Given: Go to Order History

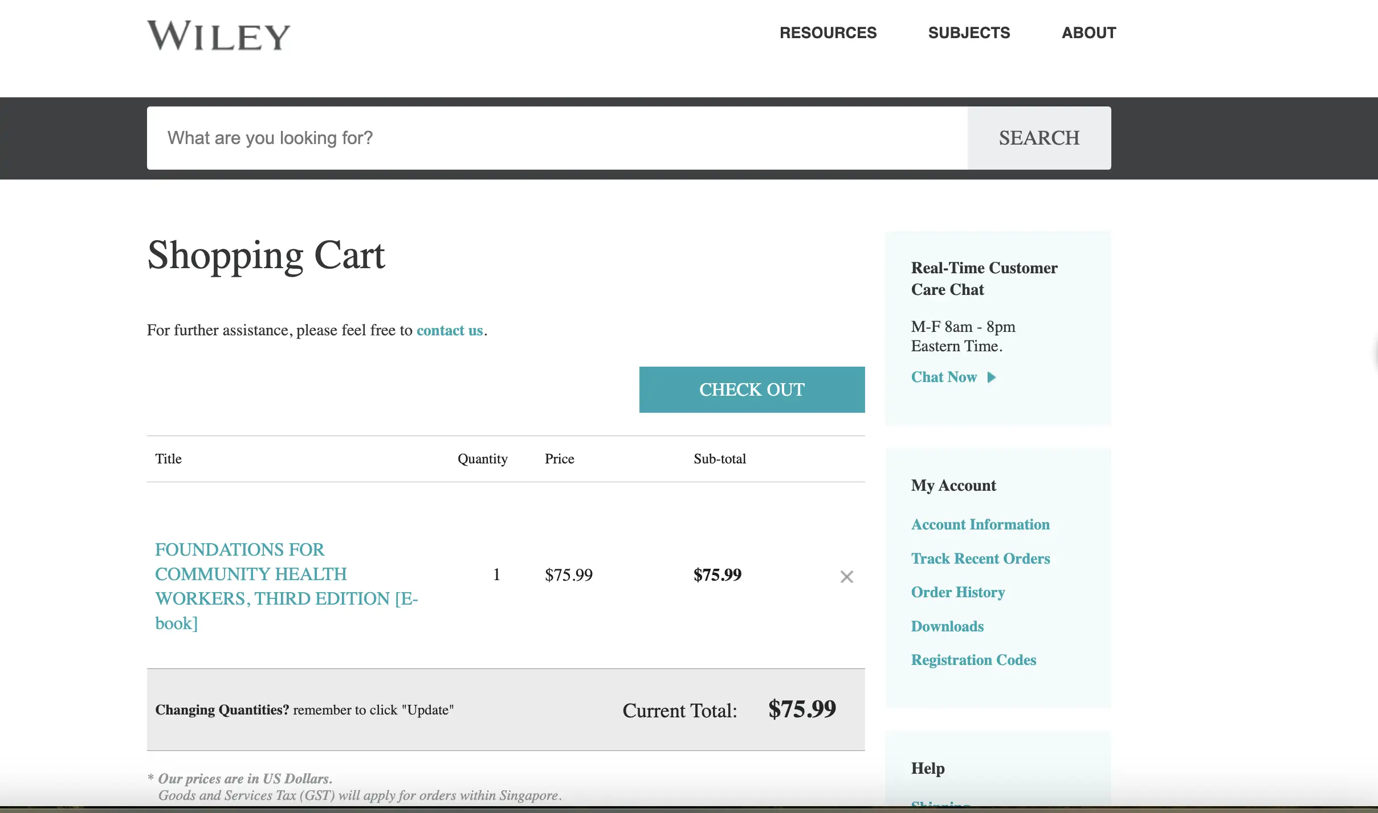Looking at the screenshot, I should tap(957, 593).
